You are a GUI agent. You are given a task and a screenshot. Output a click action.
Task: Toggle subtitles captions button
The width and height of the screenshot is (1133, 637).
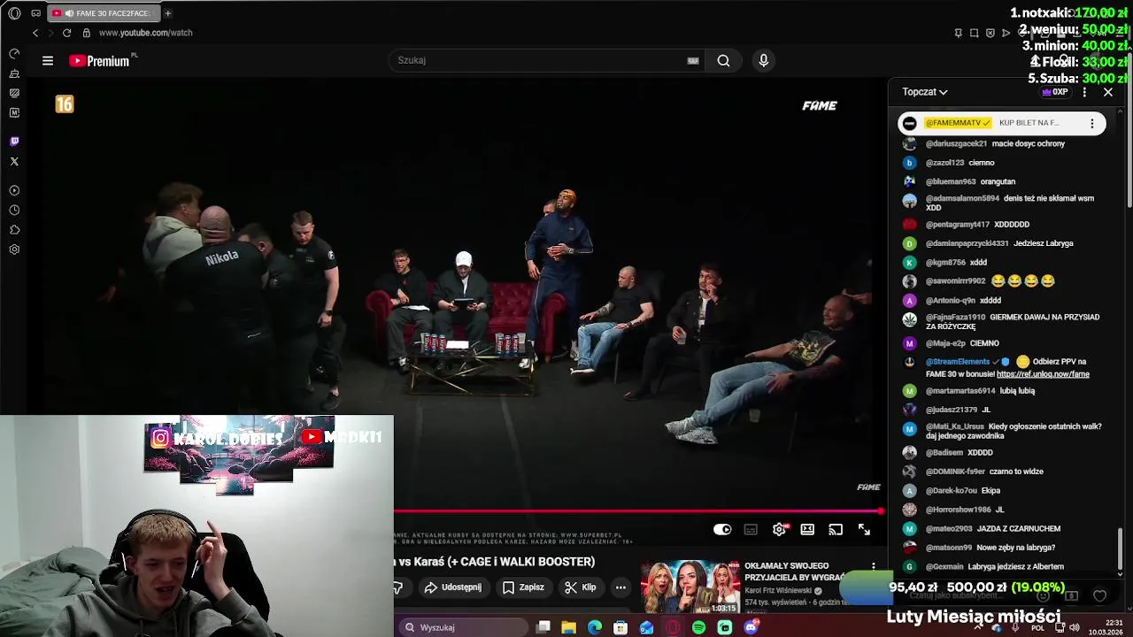coord(751,530)
